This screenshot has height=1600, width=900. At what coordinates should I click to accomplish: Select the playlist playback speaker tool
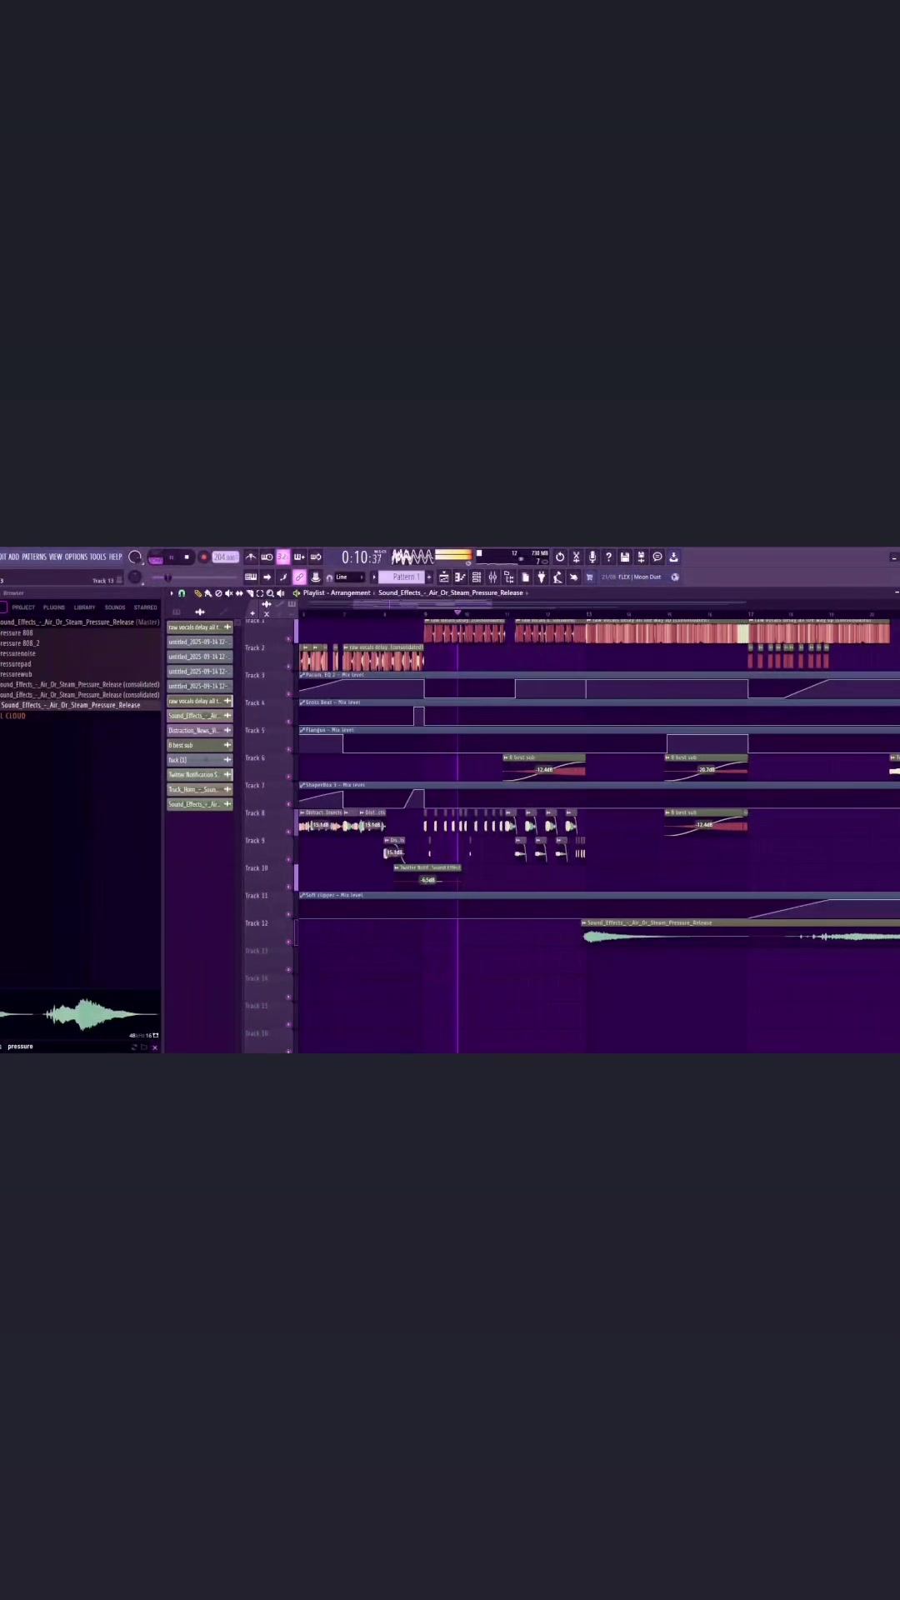[280, 593]
